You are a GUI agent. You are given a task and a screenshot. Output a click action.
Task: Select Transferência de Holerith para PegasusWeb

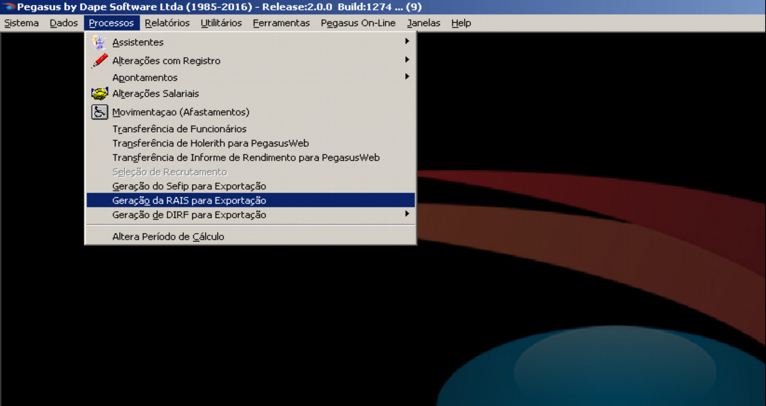pyautogui.click(x=251, y=143)
